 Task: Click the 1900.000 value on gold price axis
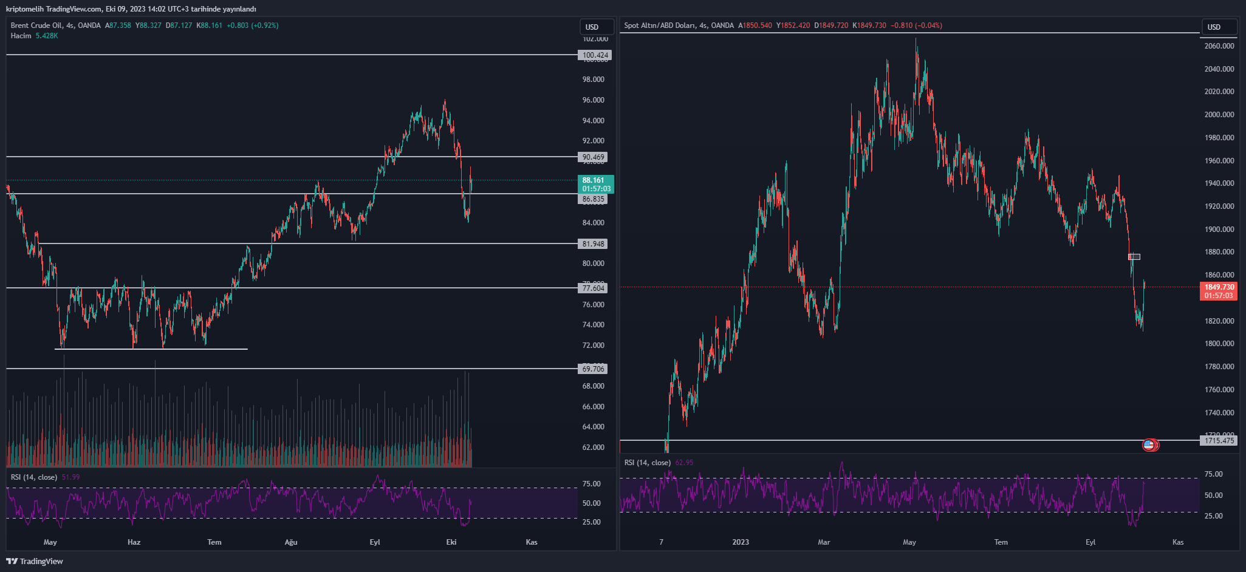coord(1219,230)
